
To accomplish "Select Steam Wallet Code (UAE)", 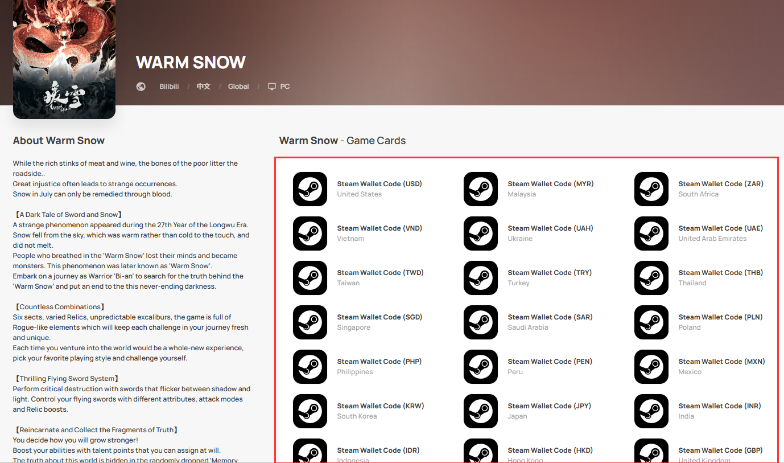I will coord(721,228).
